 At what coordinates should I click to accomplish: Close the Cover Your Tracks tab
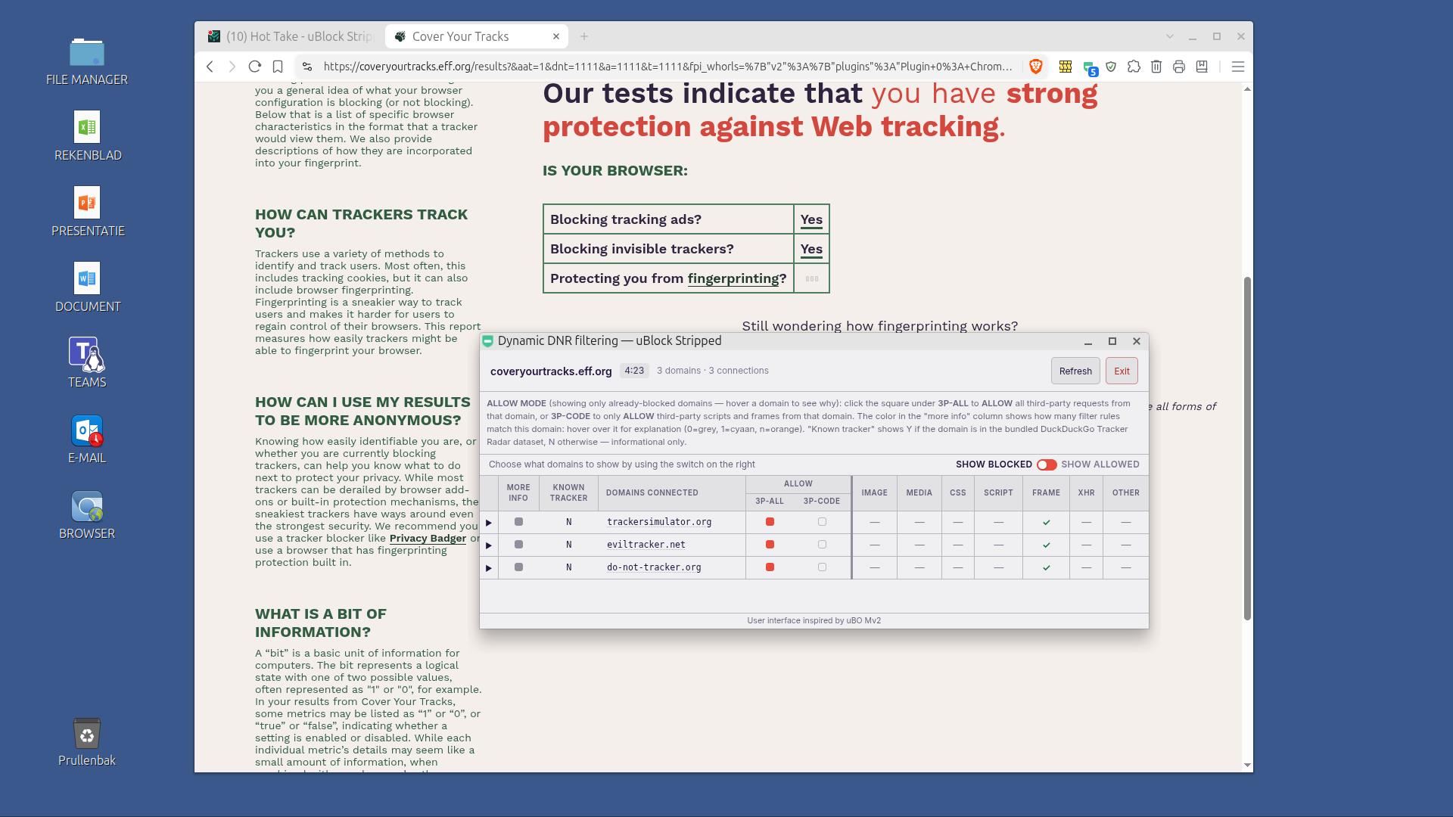coord(556,36)
